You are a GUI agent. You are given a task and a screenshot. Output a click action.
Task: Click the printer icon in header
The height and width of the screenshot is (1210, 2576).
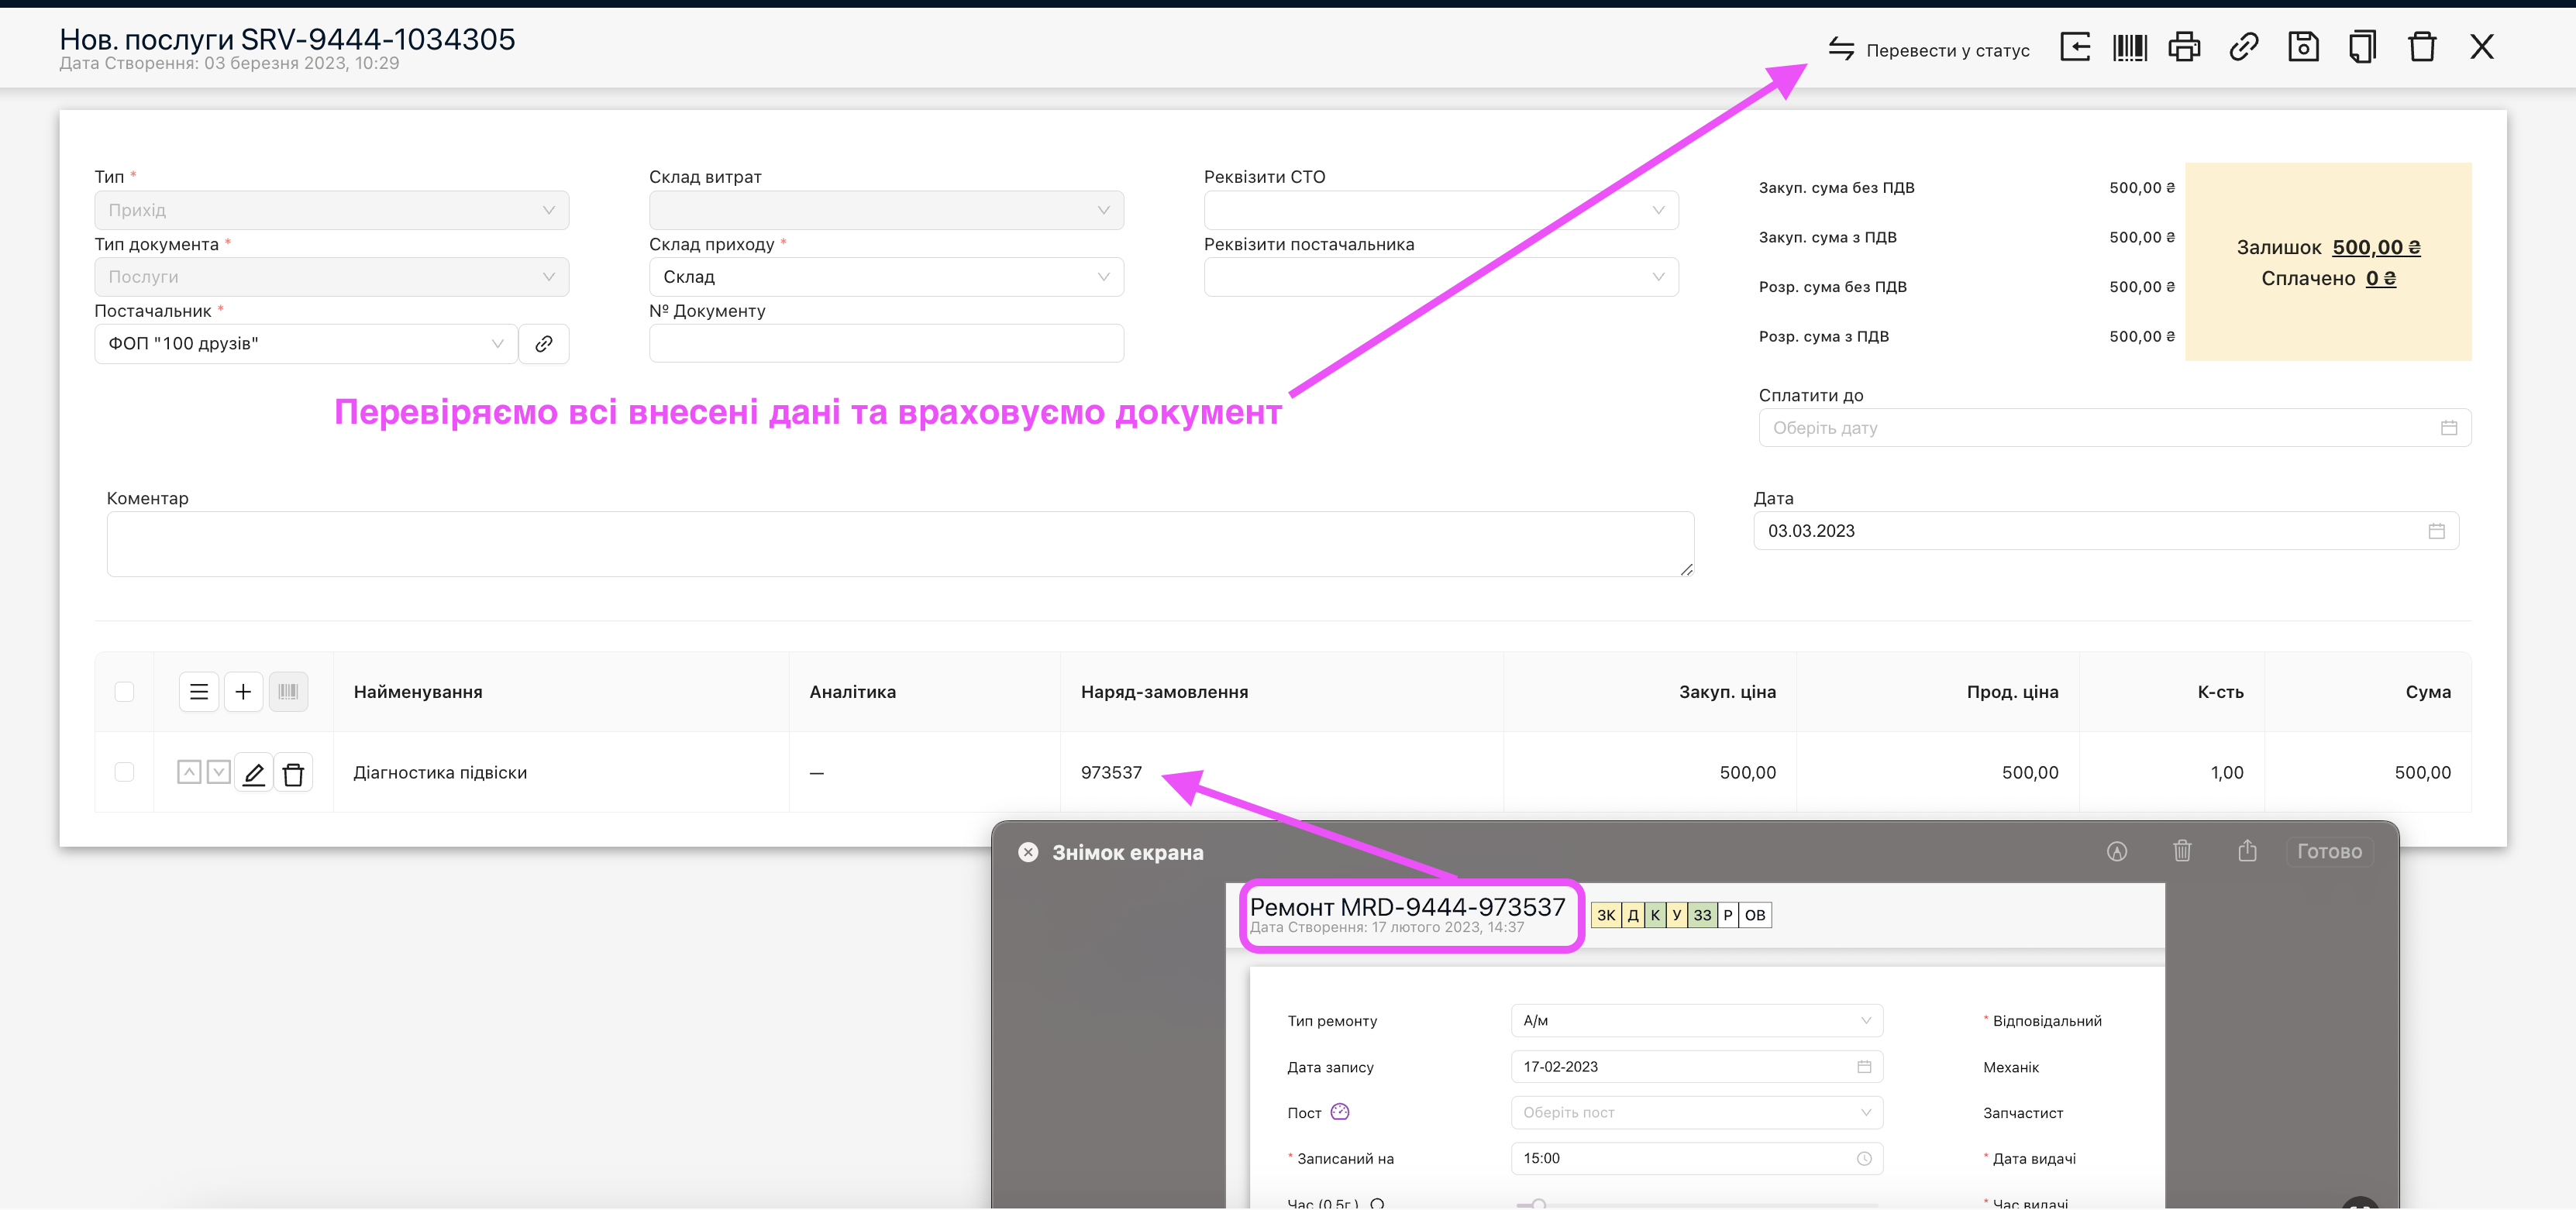2184,47
